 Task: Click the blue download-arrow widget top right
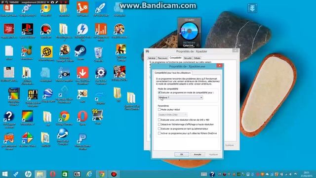(252, 8)
